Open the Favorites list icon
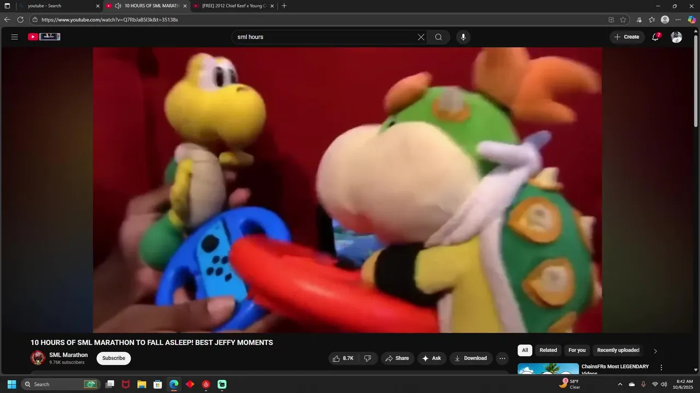Viewport: 700px width, 393px height. (x=652, y=20)
